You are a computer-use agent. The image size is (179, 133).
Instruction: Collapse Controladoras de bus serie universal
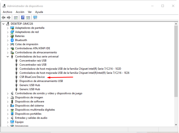coord(8,56)
